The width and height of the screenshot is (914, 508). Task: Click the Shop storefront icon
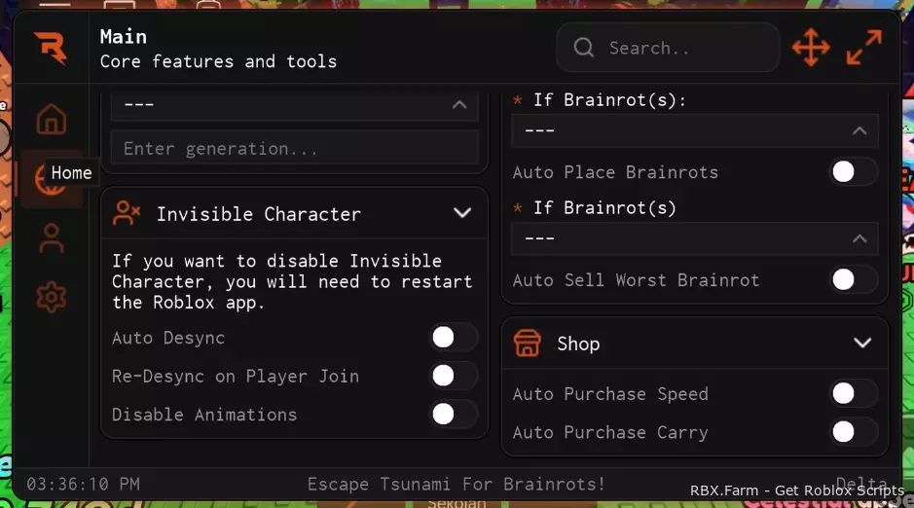pos(527,343)
